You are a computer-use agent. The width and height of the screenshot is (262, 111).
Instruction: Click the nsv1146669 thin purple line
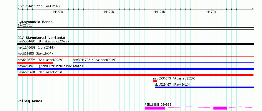pos(135,50)
